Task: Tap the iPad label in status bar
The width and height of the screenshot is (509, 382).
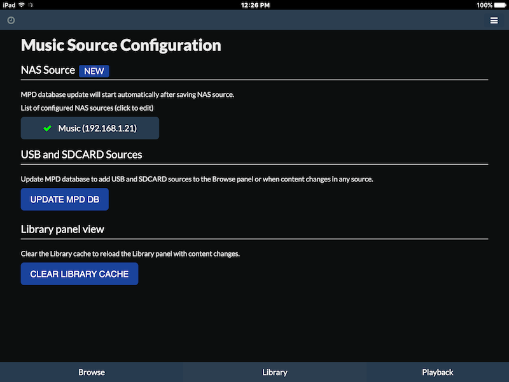Action: click(9, 5)
